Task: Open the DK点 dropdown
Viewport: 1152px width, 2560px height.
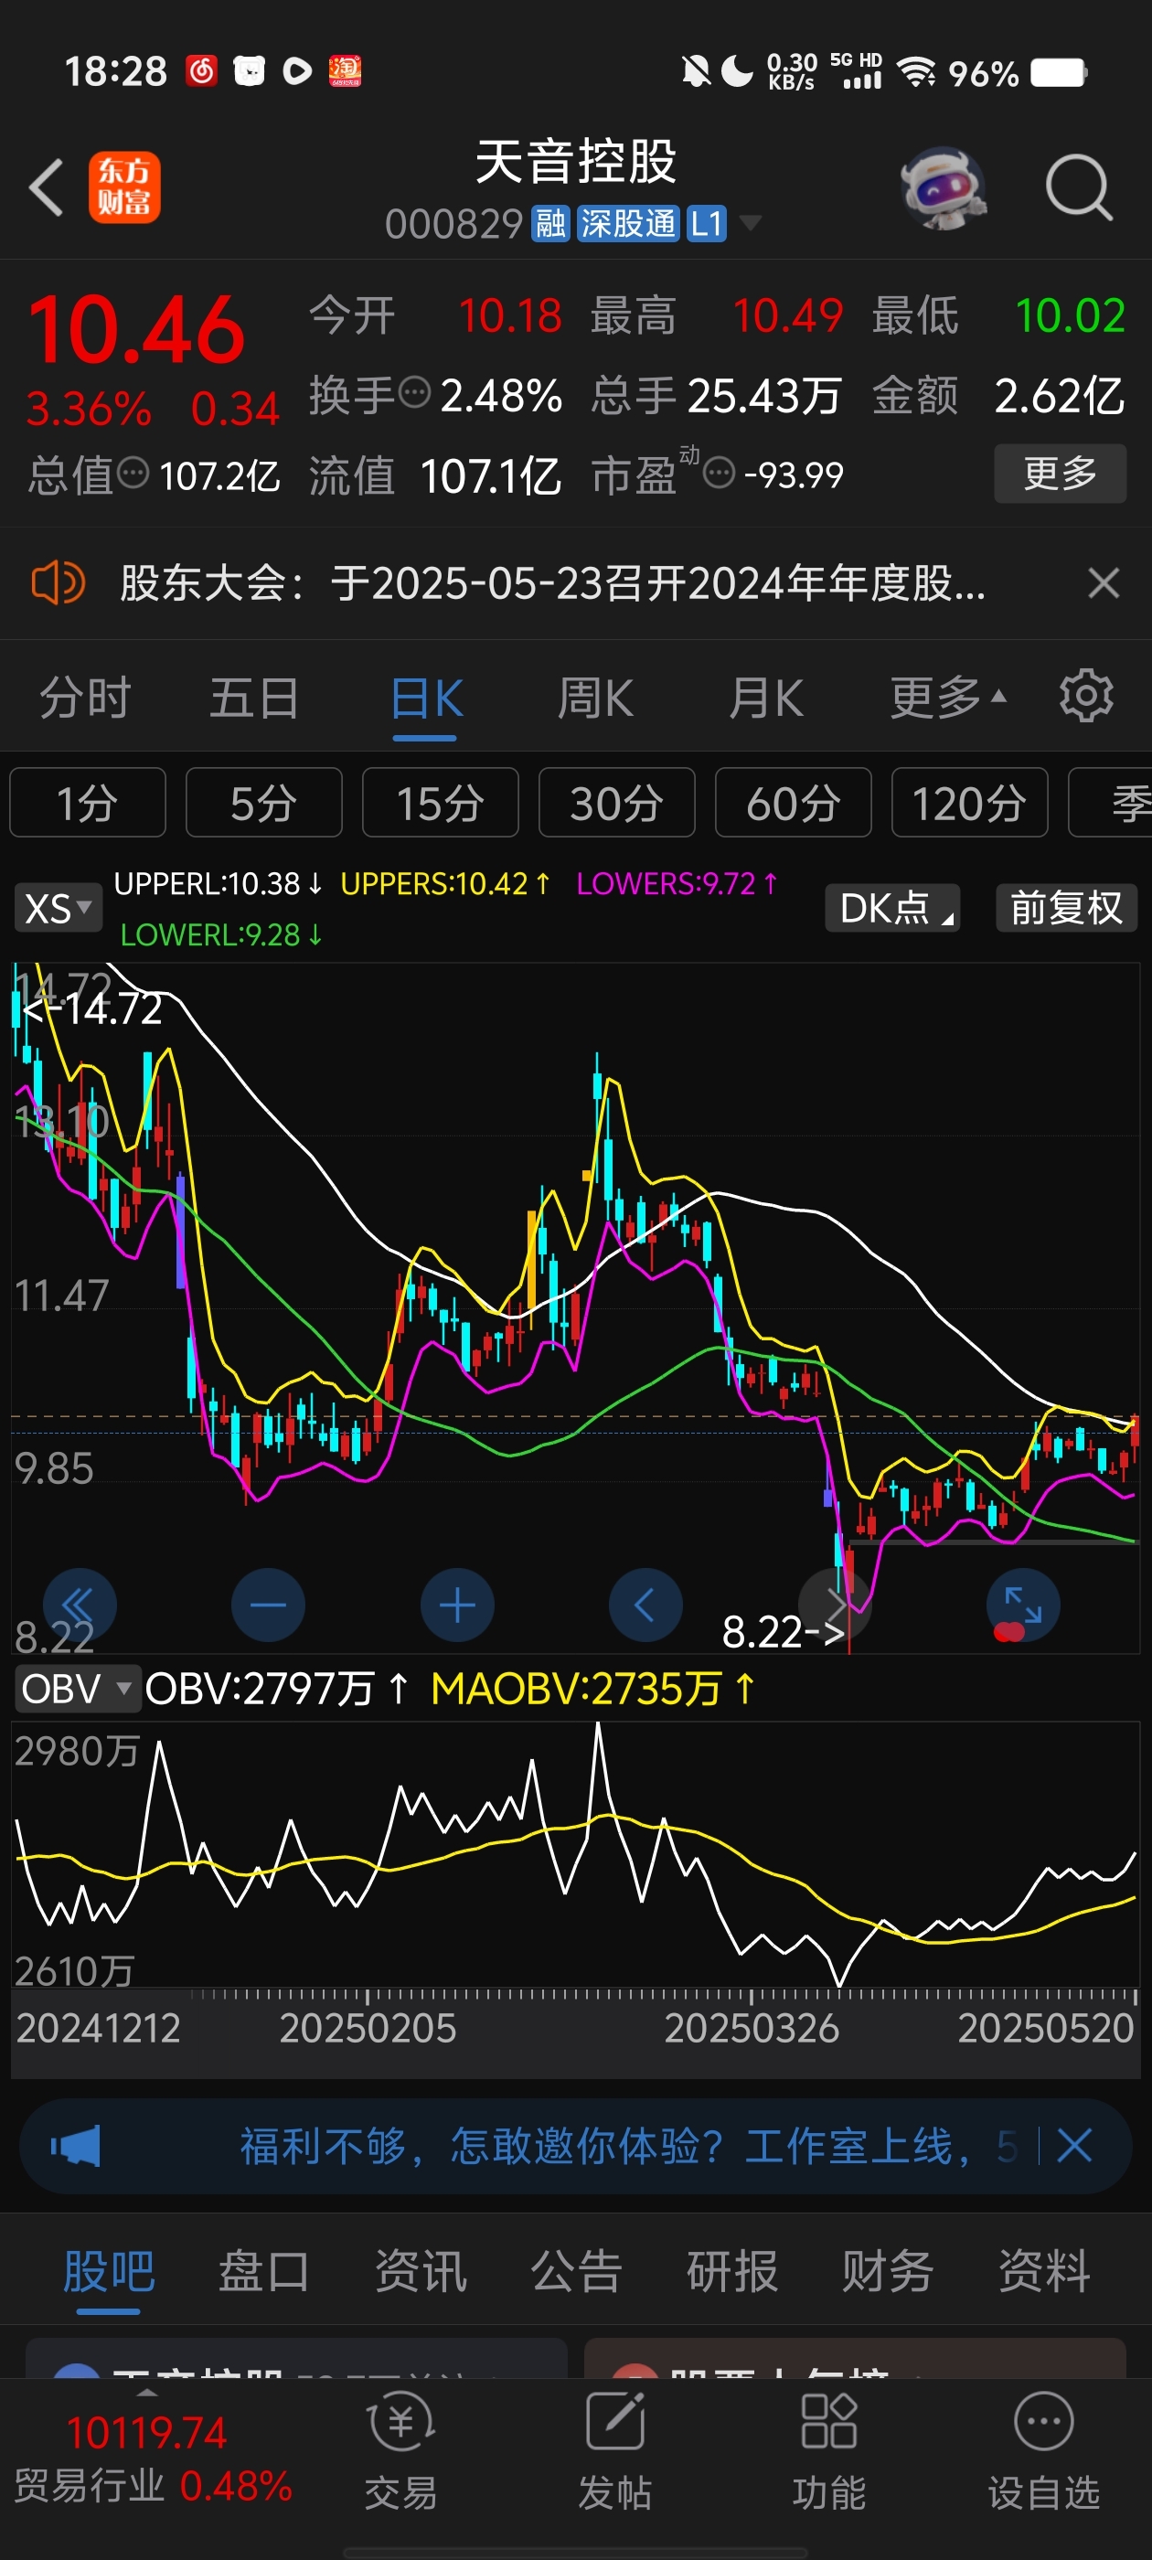Action: 892,907
